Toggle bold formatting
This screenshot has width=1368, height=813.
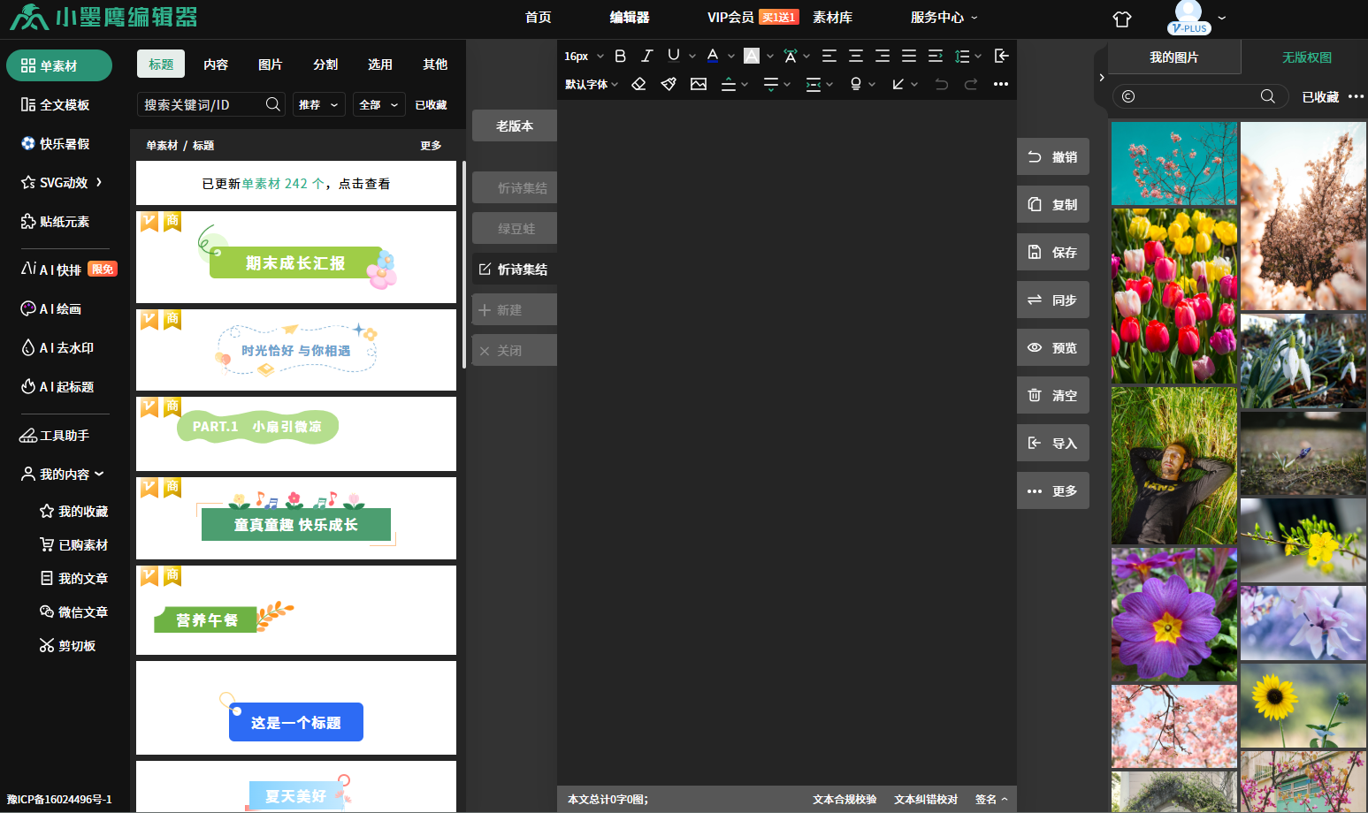[621, 56]
